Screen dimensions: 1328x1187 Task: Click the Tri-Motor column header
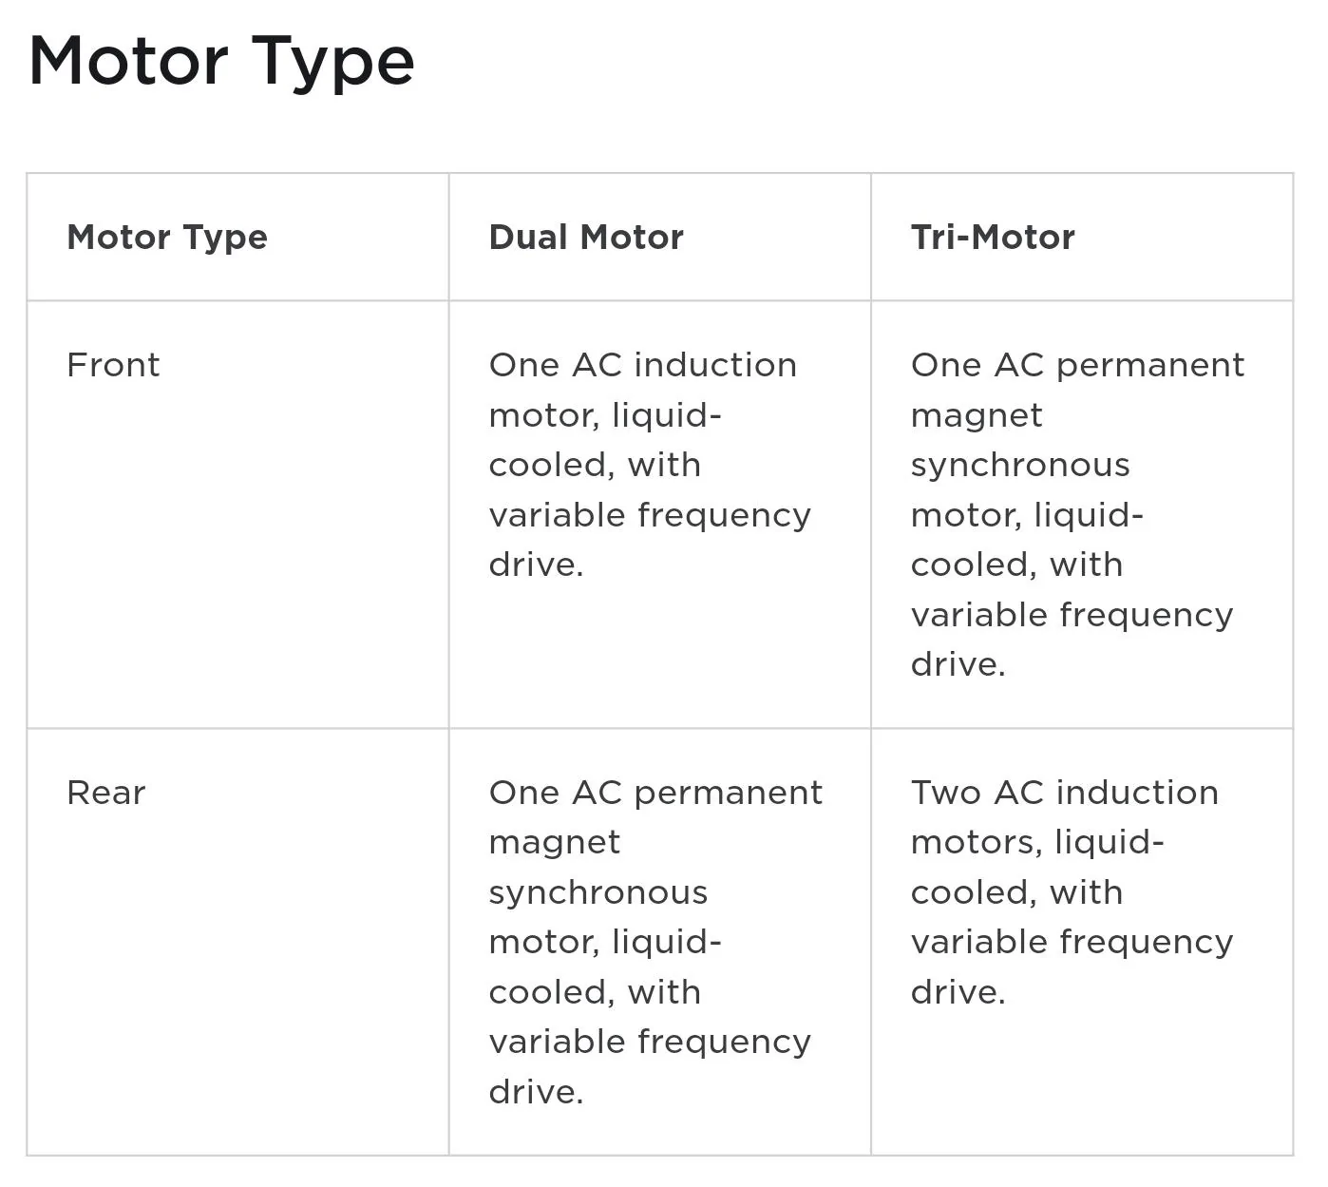[993, 238]
